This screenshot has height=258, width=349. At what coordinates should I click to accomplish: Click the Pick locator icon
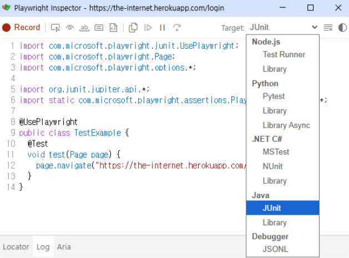[x=55, y=28]
